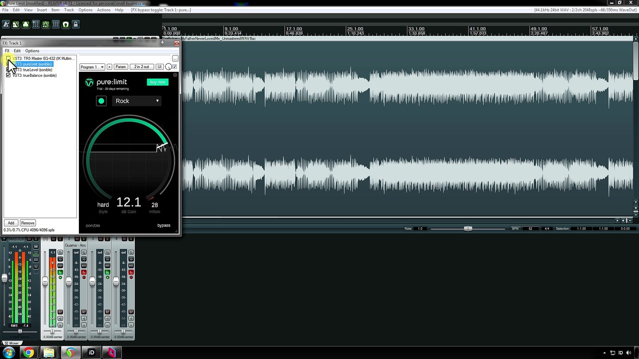Open the red FX button on track 2

(x=84, y=272)
